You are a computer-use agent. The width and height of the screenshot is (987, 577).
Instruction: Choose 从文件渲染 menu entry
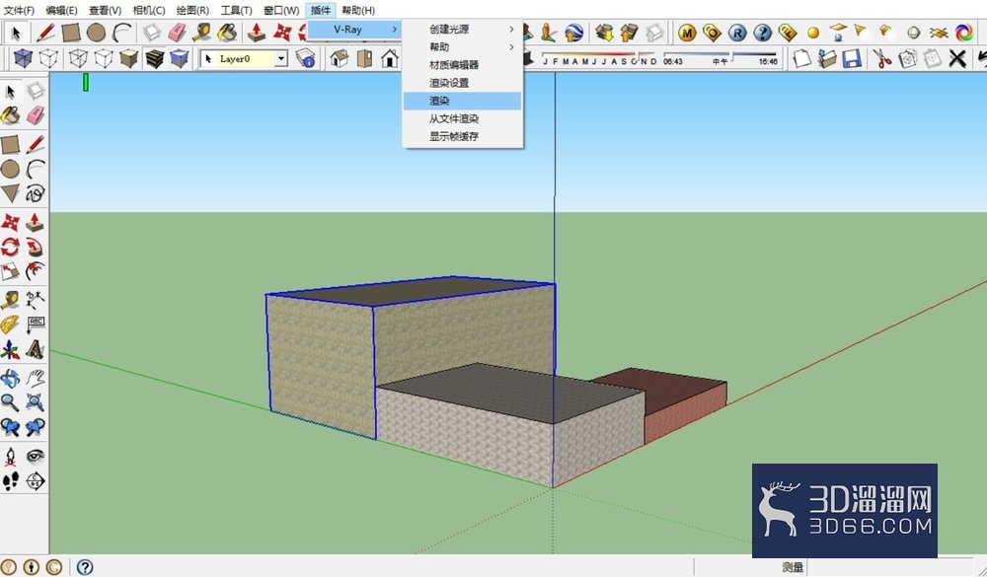(x=463, y=118)
